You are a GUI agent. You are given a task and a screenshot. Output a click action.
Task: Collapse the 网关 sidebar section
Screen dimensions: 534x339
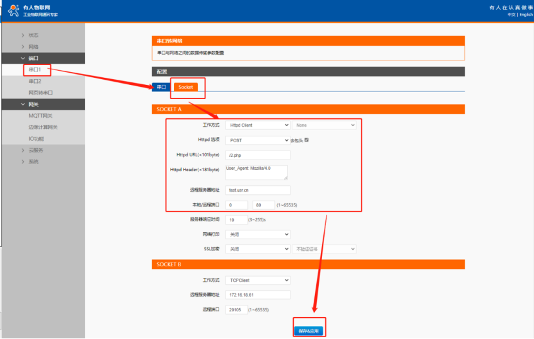(33, 104)
